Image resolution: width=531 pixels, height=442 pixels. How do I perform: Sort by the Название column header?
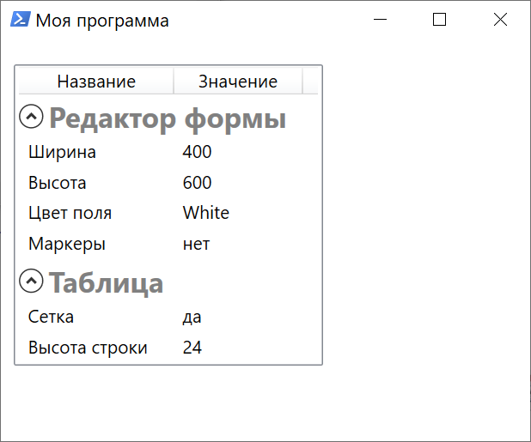pyautogui.click(x=96, y=82)
